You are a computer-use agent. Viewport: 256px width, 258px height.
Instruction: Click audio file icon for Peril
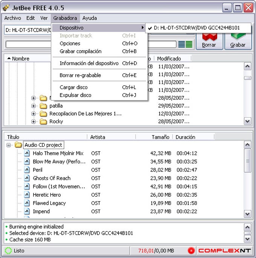pos(27,170)
